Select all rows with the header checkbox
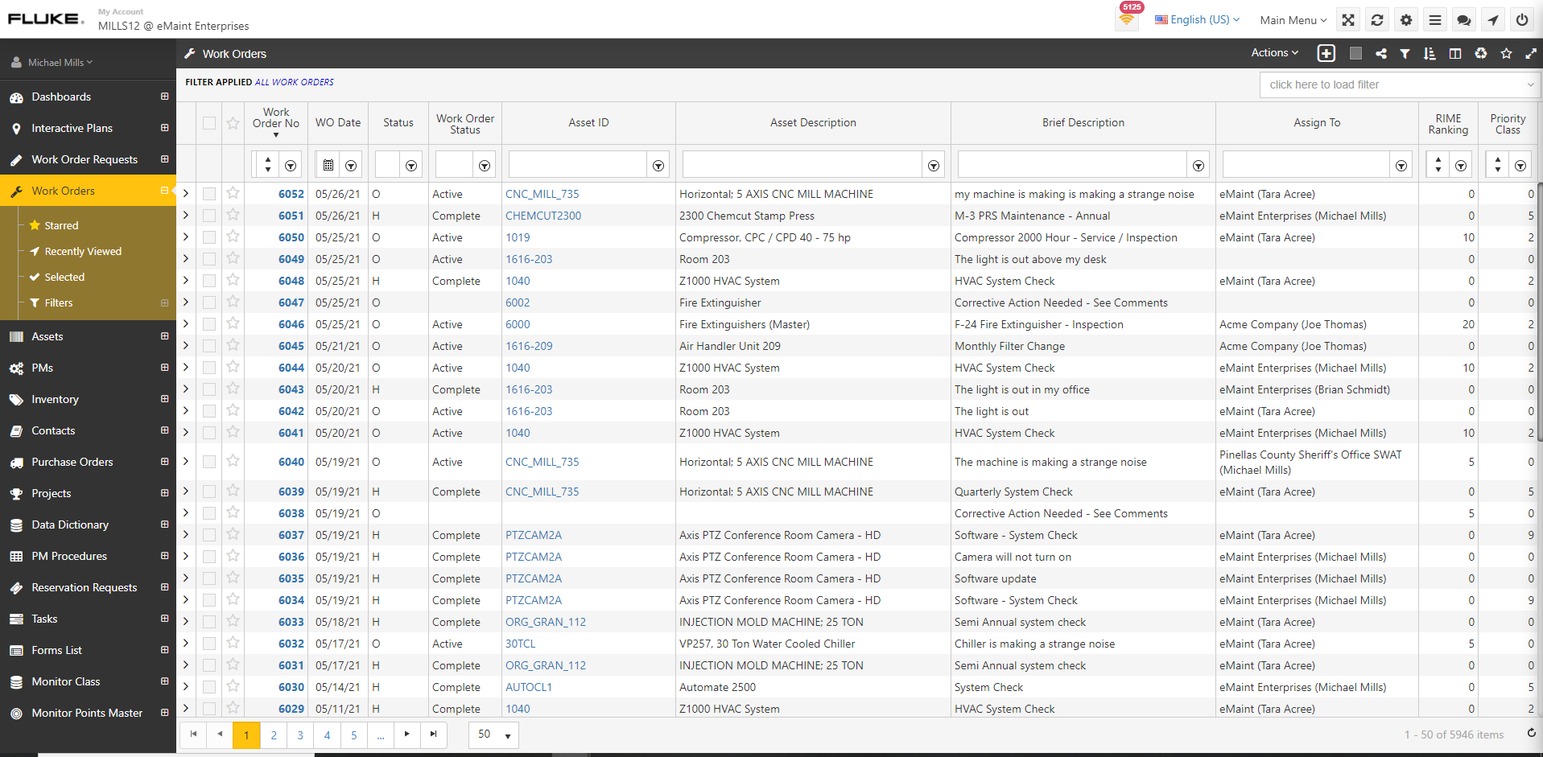 209,122
